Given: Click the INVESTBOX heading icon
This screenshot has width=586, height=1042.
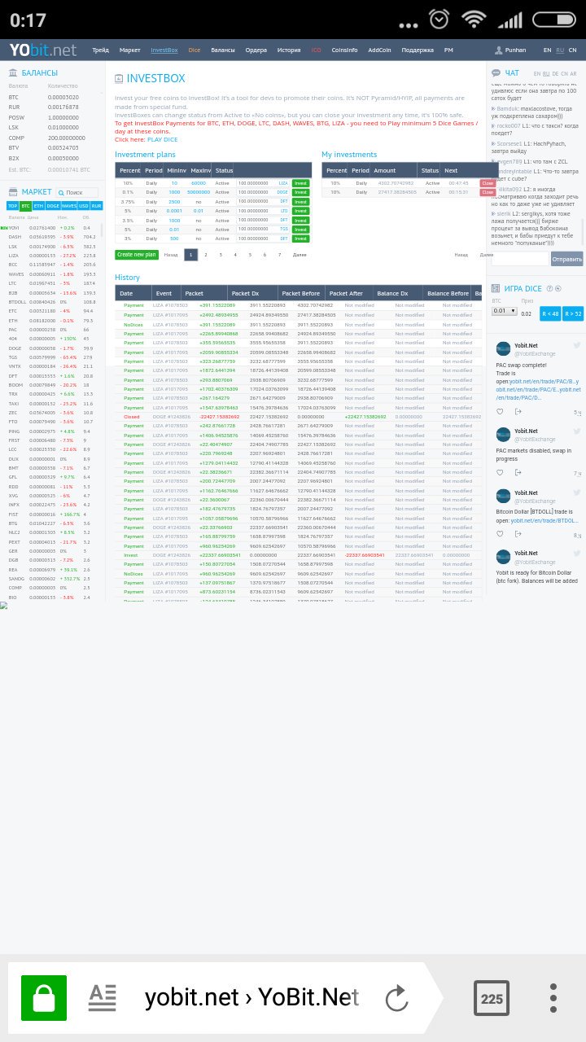Looking at the screenshot, I should (x=119, y=79).
